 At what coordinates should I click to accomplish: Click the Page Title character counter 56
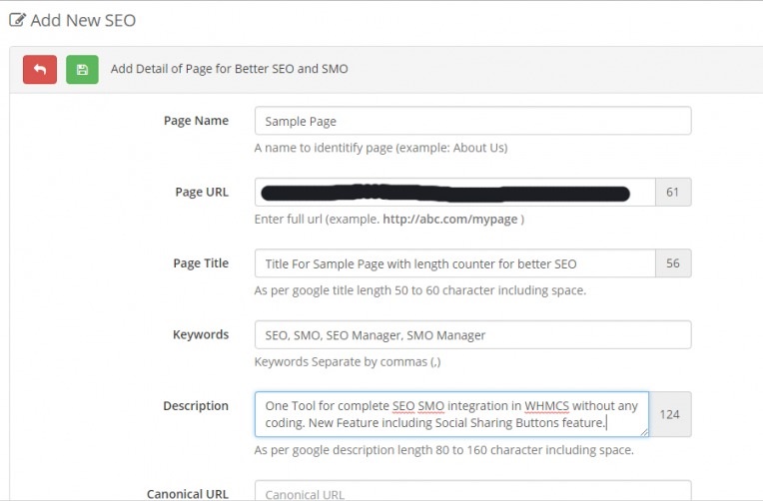click(673, 263)
